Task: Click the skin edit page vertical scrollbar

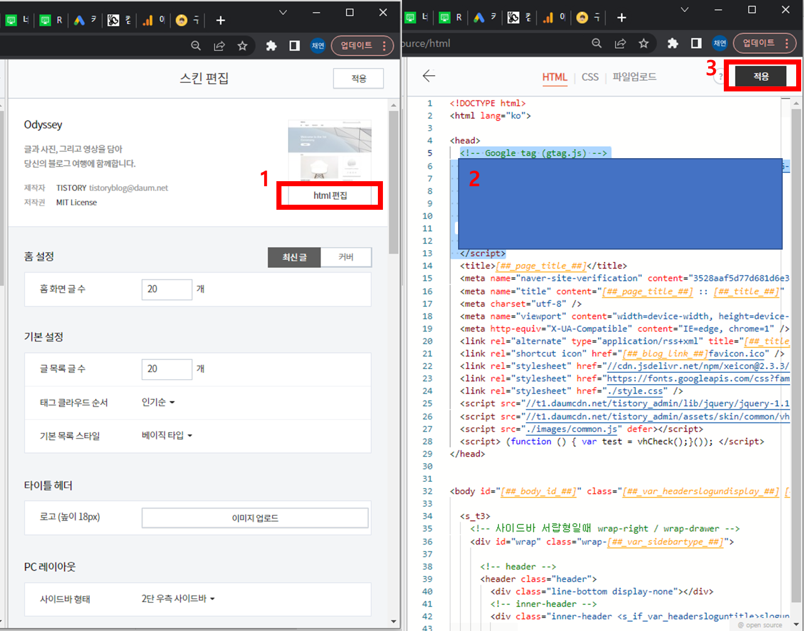Action: (x=394, y=182)
